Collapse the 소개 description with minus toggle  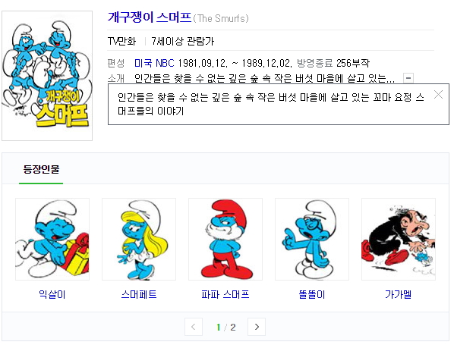tap(408, 78)
